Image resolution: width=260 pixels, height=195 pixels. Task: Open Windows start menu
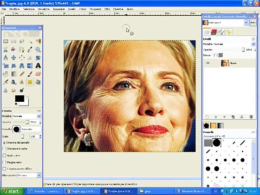click(x=12, y=191)
